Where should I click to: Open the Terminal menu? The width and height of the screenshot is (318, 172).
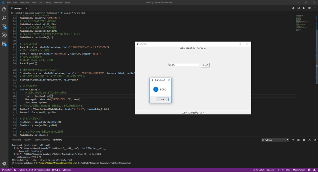58,2
